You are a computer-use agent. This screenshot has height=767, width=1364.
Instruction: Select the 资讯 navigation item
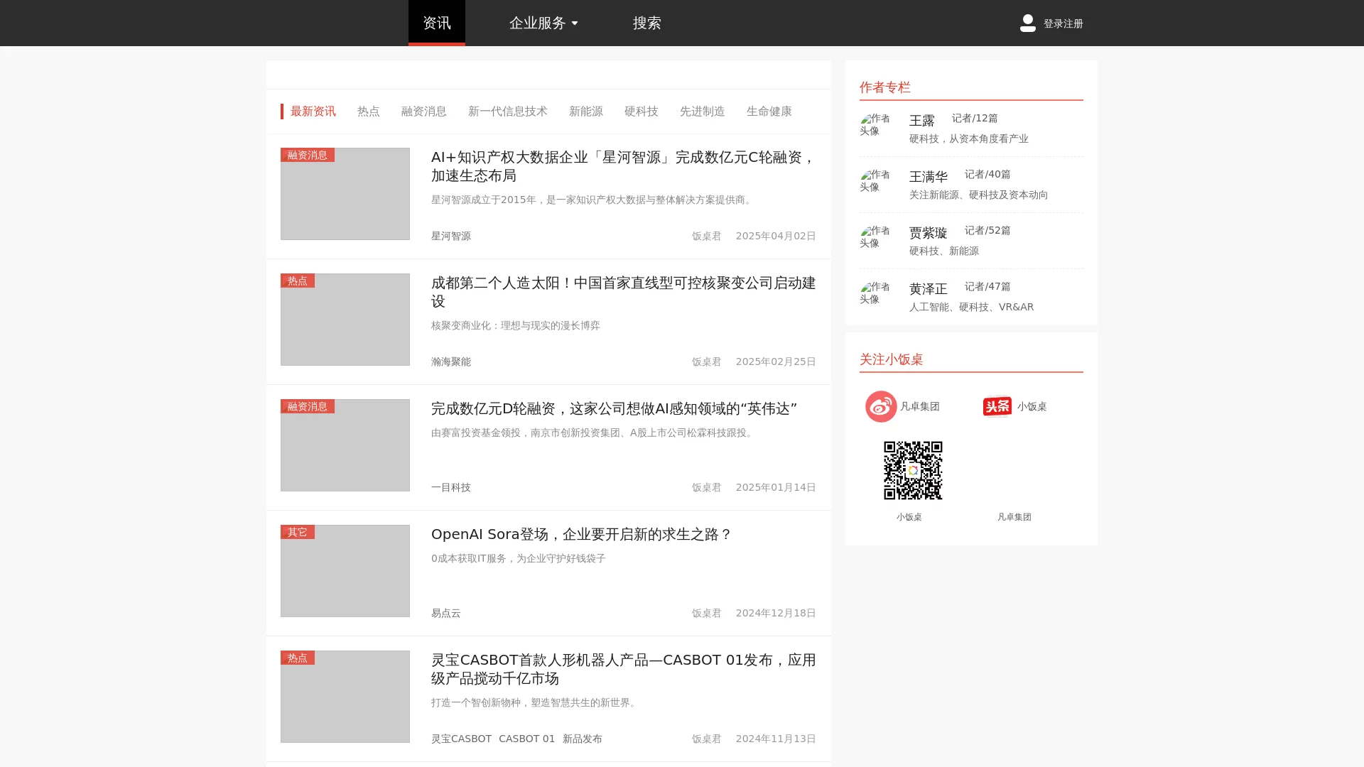436,23
